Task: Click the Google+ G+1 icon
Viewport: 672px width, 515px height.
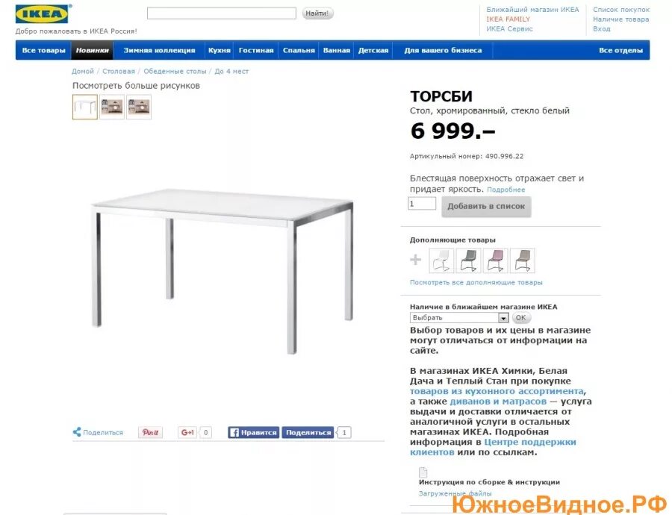Action: pos(187,432)
